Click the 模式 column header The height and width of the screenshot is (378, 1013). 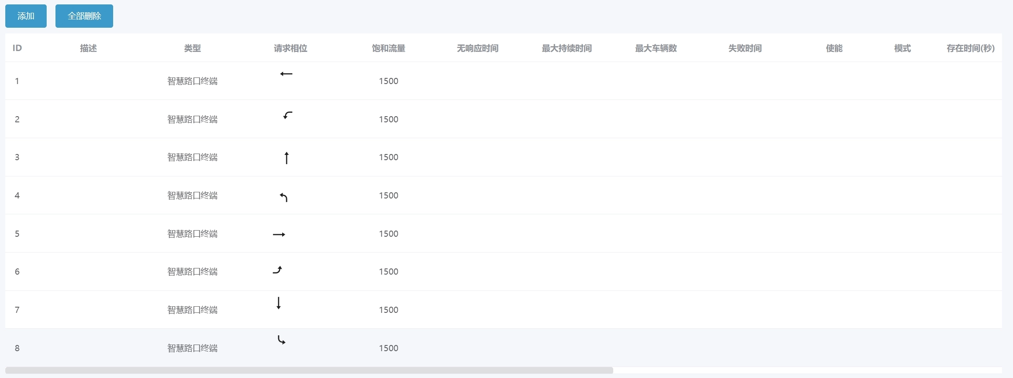(902, 48)
